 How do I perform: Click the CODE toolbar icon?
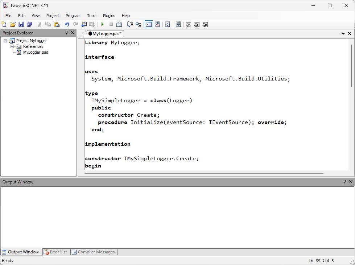coord(178,24)
